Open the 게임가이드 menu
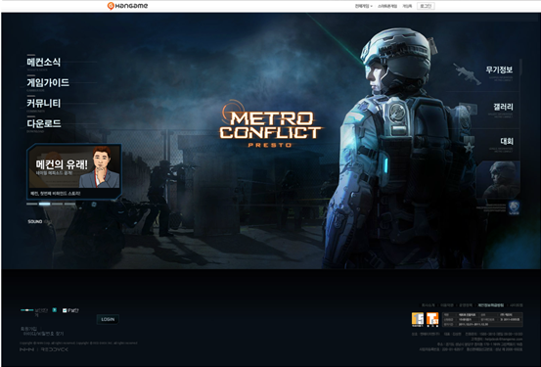Viewport: 541px width, 367px height. pyautogui.click(x=48, y=82)
